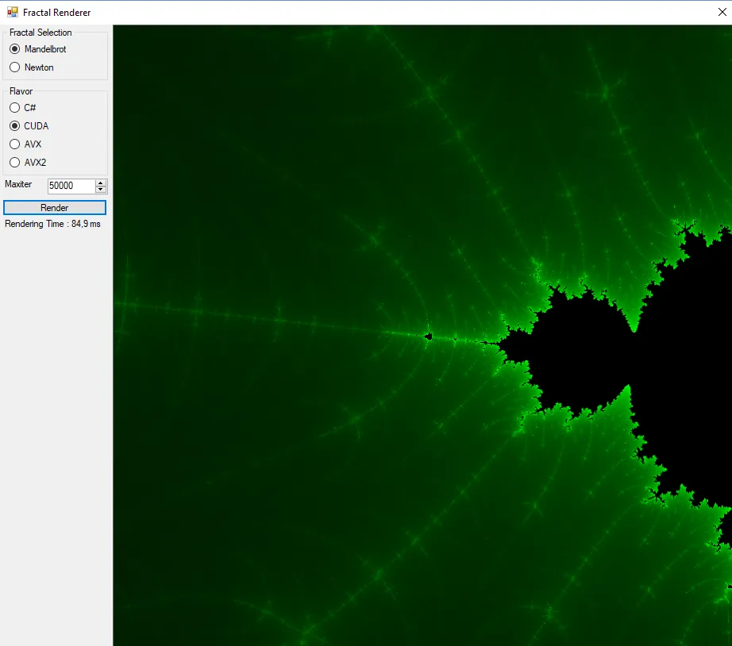This screenshot has height=646, width=732.
Task: Click the Rendering Time status text
Action: click(52, 225)
